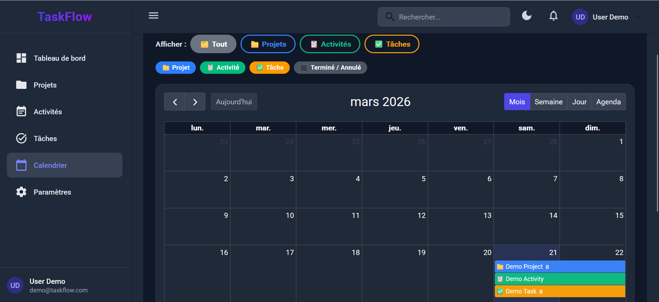The height and width of the screenshot is (302, 659).
Task: Click the pause icon on Demo Task event
Action: pos(541,292)
